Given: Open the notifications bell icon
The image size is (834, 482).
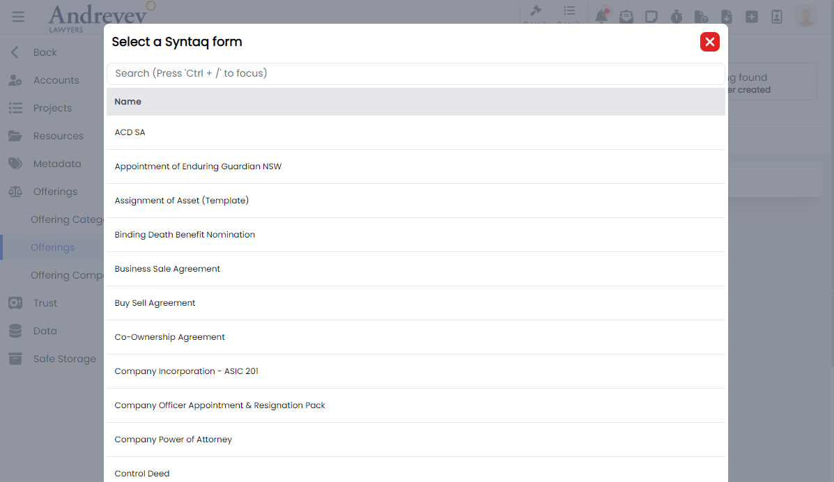Looking at the screenshot, I should tap(601, 17).
